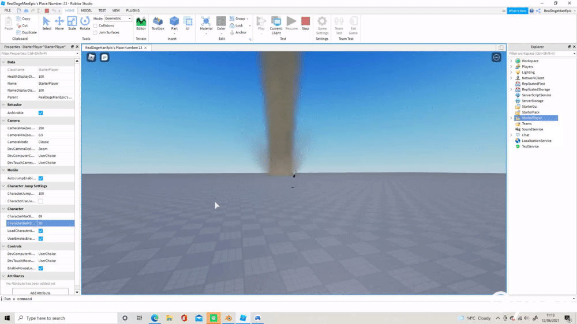This screenshot has width=577, height=324.
Task: Toggle the EnableMouseLockOption checkbox
Action: 41,269
